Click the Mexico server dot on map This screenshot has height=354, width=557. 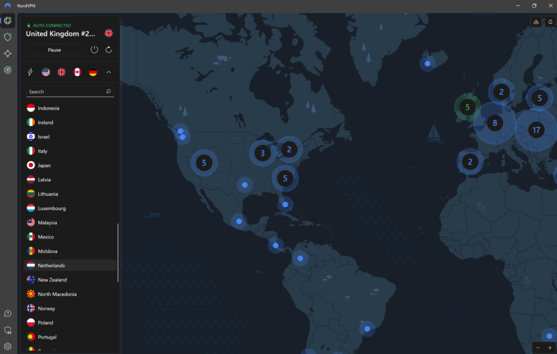(x=239, y=221)
